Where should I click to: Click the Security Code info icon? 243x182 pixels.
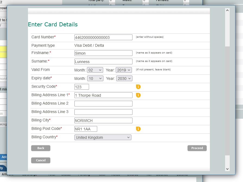[x=138, y=87]
